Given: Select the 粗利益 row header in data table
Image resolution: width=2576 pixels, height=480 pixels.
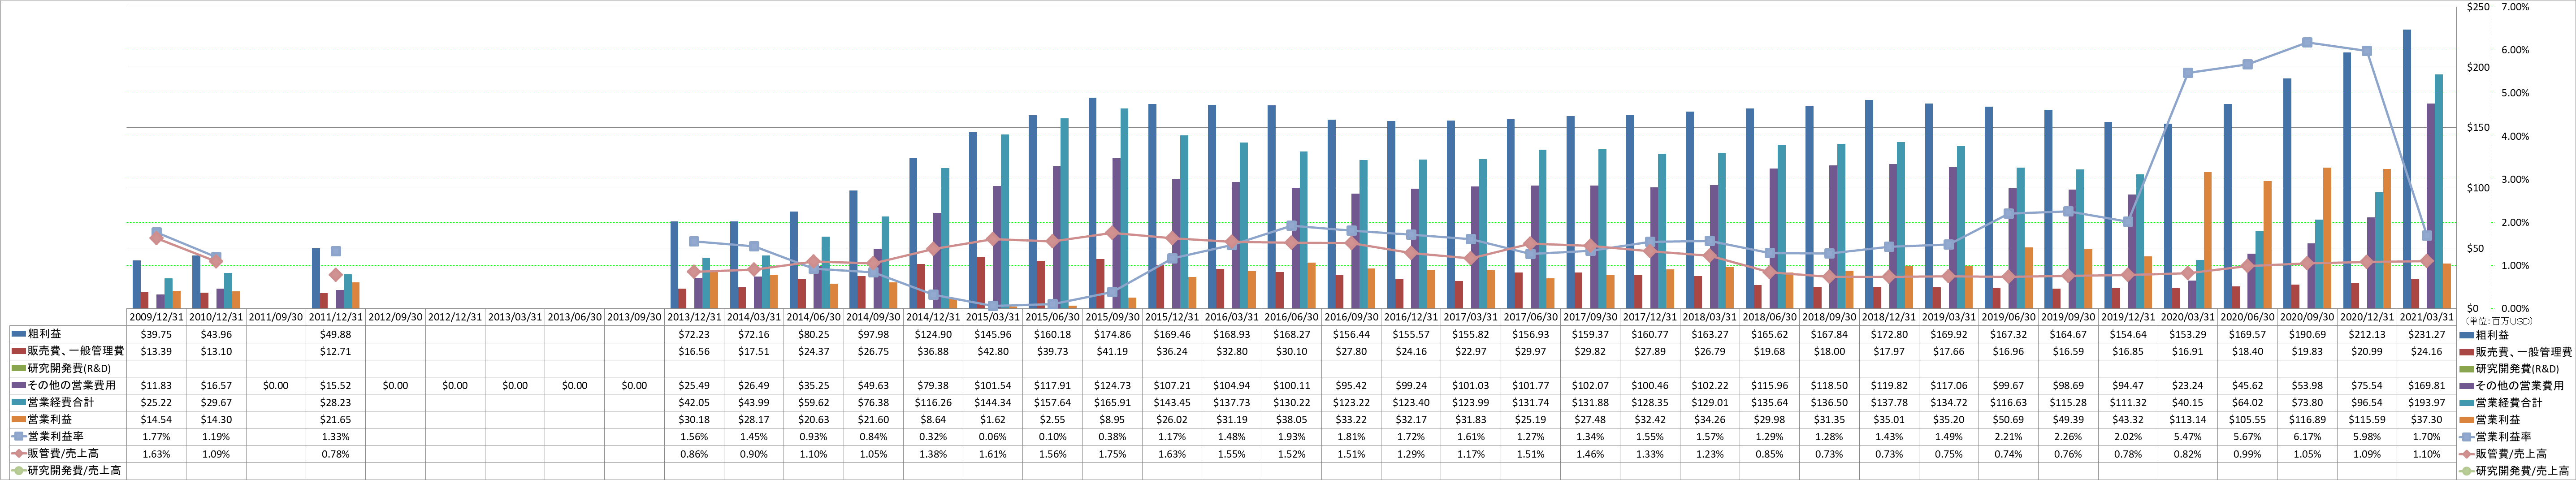Looking at the screenshot, I should [68, 335].
